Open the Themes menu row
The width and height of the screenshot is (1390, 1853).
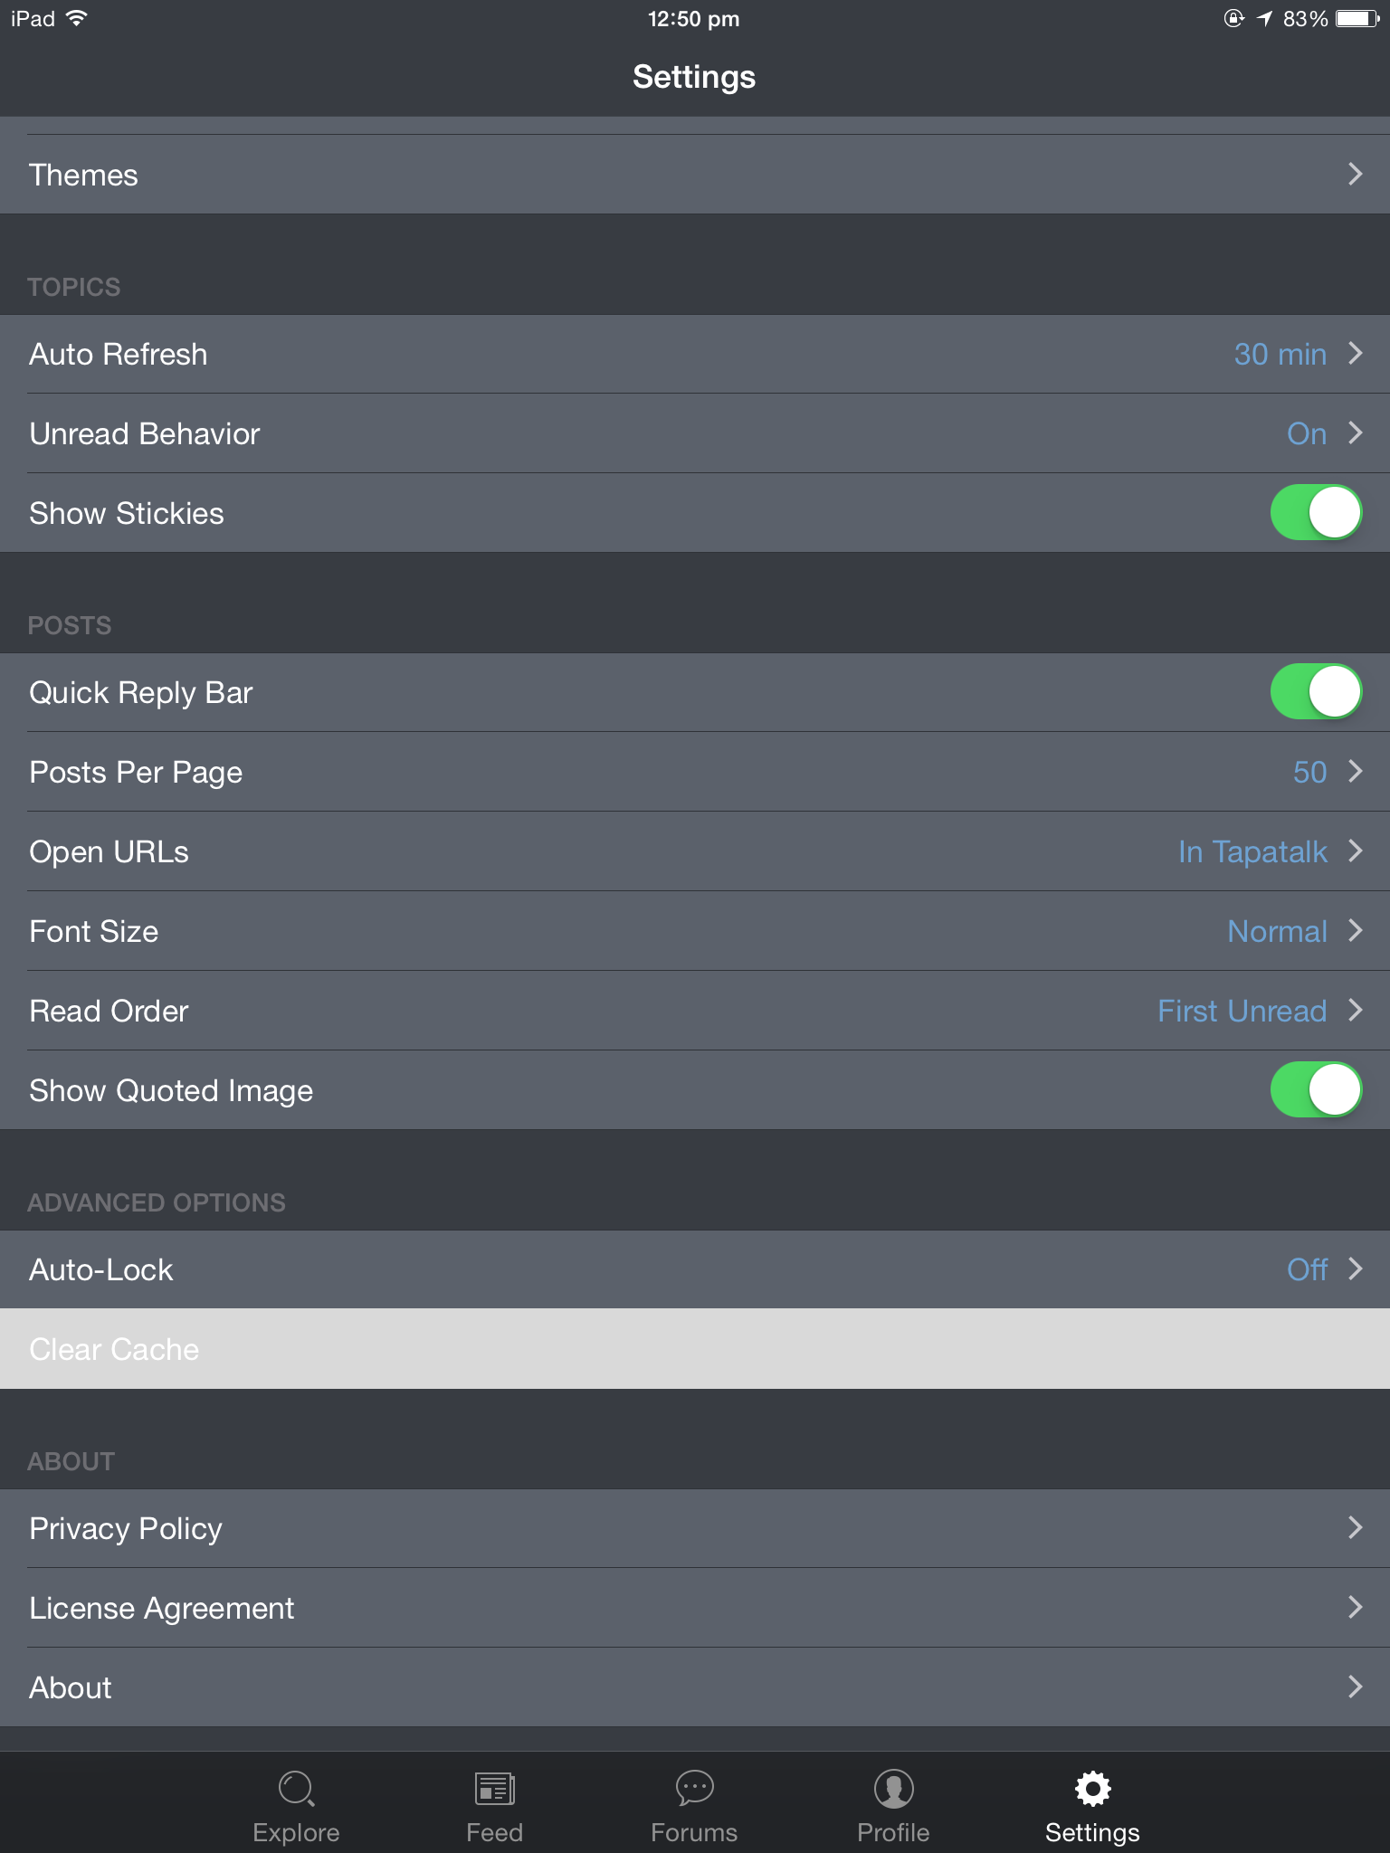pyautogui.click(x=695, y=175)
